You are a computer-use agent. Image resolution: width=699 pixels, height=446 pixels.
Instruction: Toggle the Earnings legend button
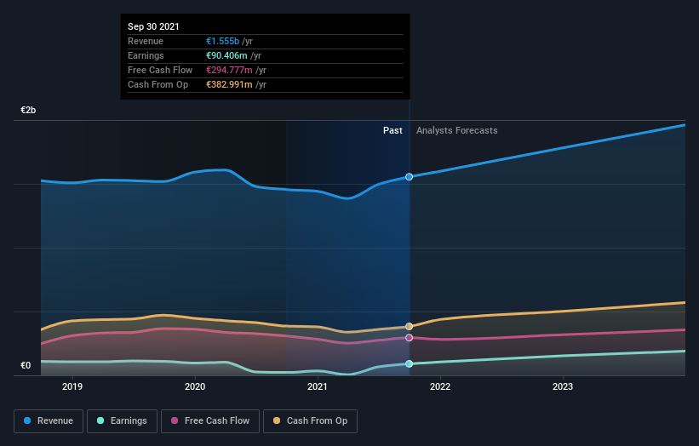[122, 421]
